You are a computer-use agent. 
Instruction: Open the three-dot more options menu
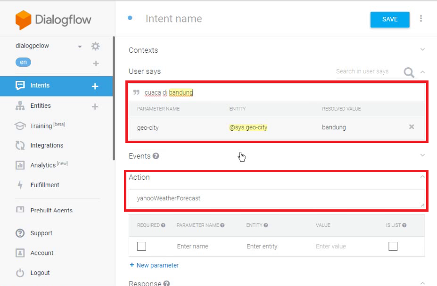point(421,19)
